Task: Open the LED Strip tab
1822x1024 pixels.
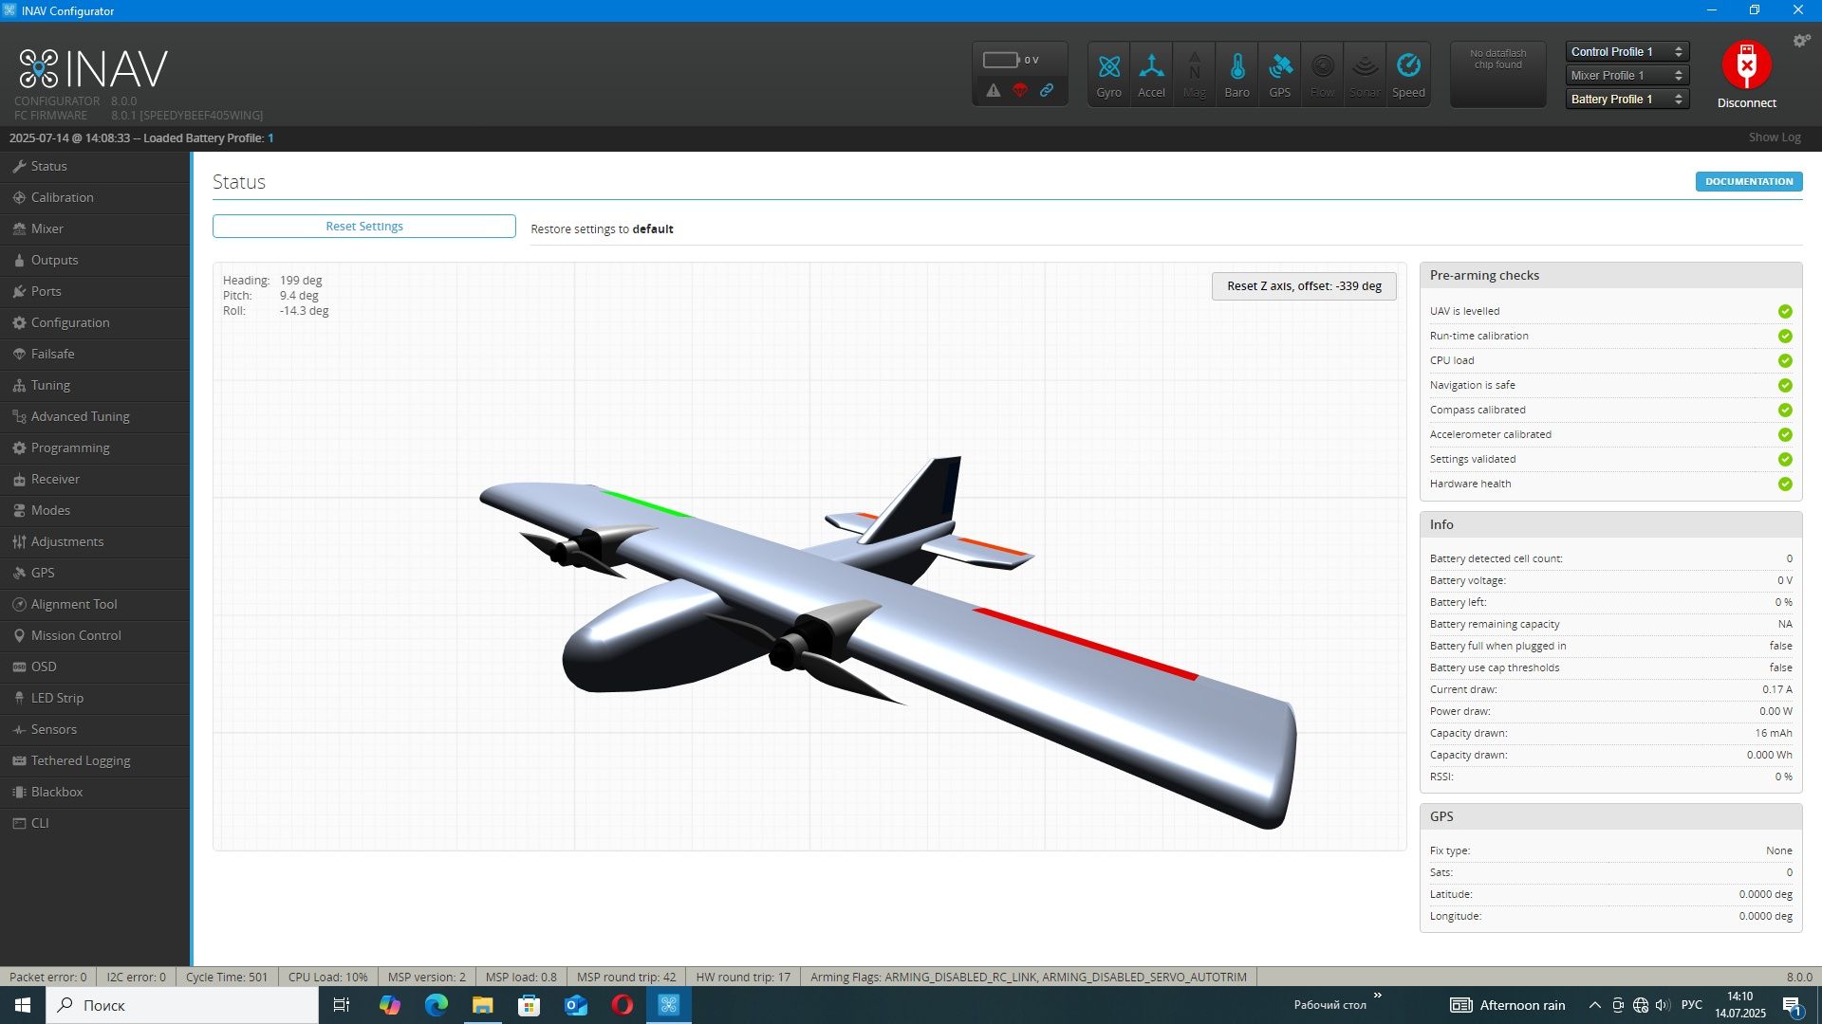Action: point(95,698)
